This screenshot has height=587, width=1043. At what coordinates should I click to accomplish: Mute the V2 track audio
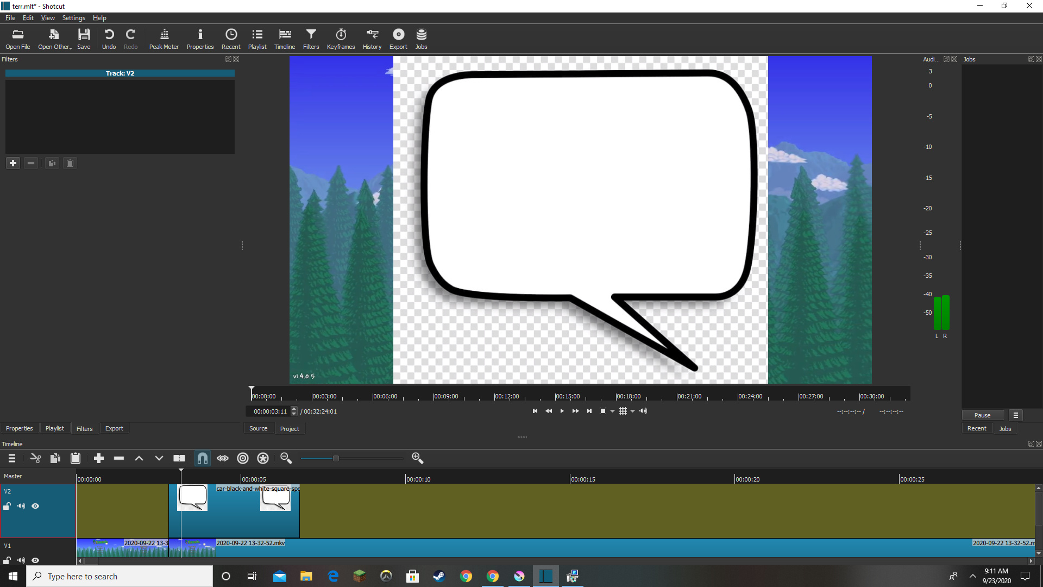point(21,506)
